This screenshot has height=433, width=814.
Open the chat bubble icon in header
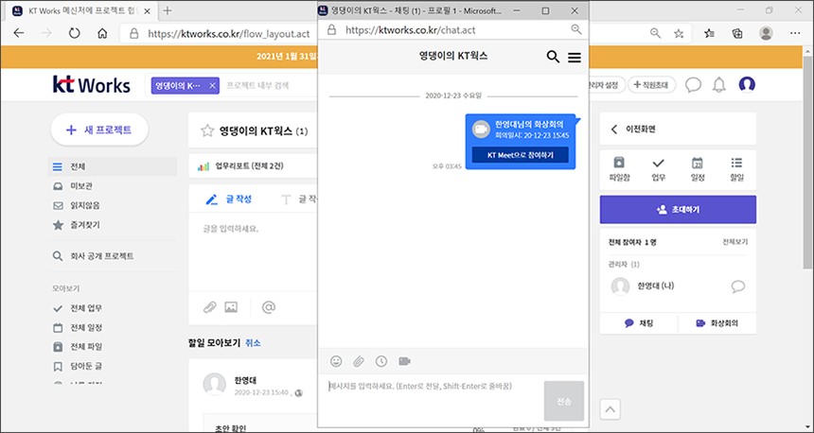pos(693,84)
